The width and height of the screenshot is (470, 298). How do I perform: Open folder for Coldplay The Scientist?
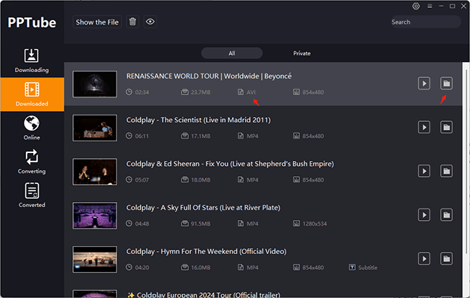click(x=446, y=127)
